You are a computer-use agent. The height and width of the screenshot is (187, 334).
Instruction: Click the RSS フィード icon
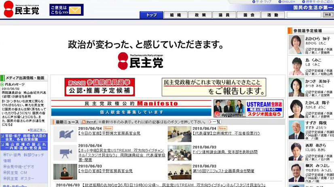click(89, 122)
